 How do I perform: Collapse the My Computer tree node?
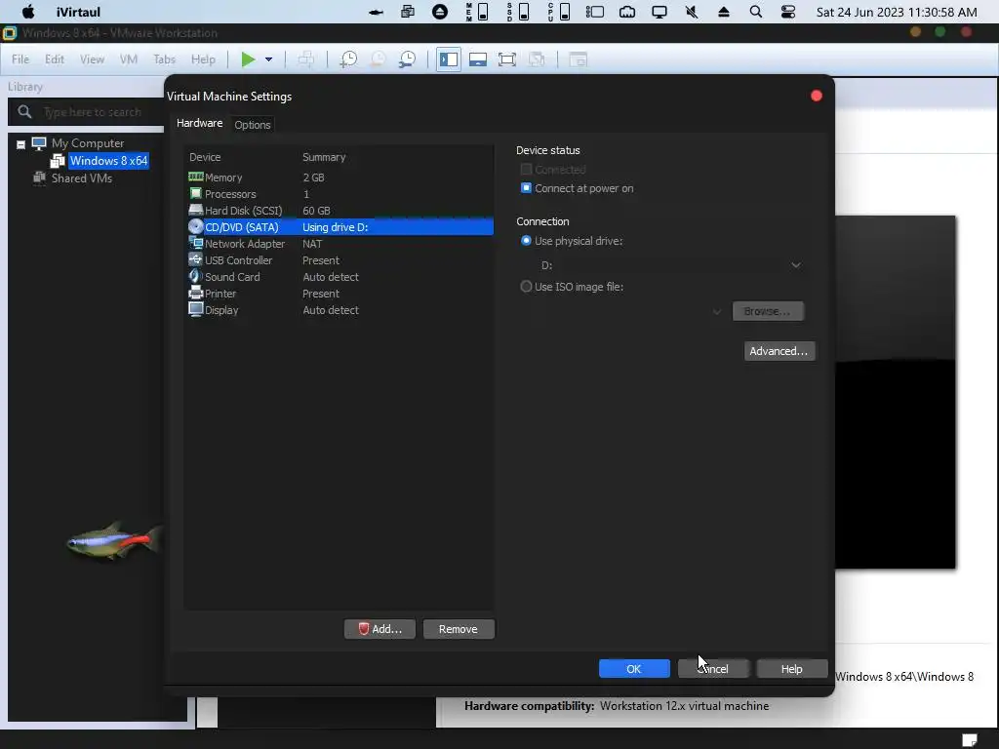click(20, 144)
